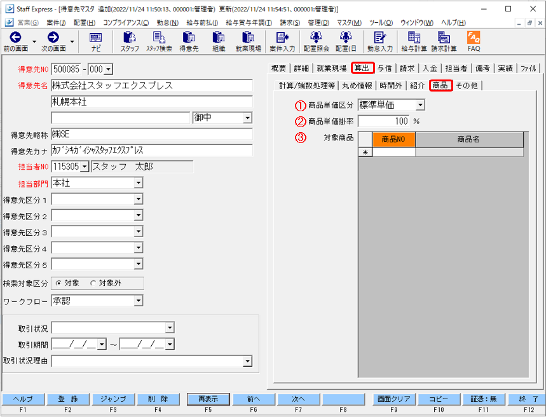Click the 得意先カナ field

pos(152,151)
